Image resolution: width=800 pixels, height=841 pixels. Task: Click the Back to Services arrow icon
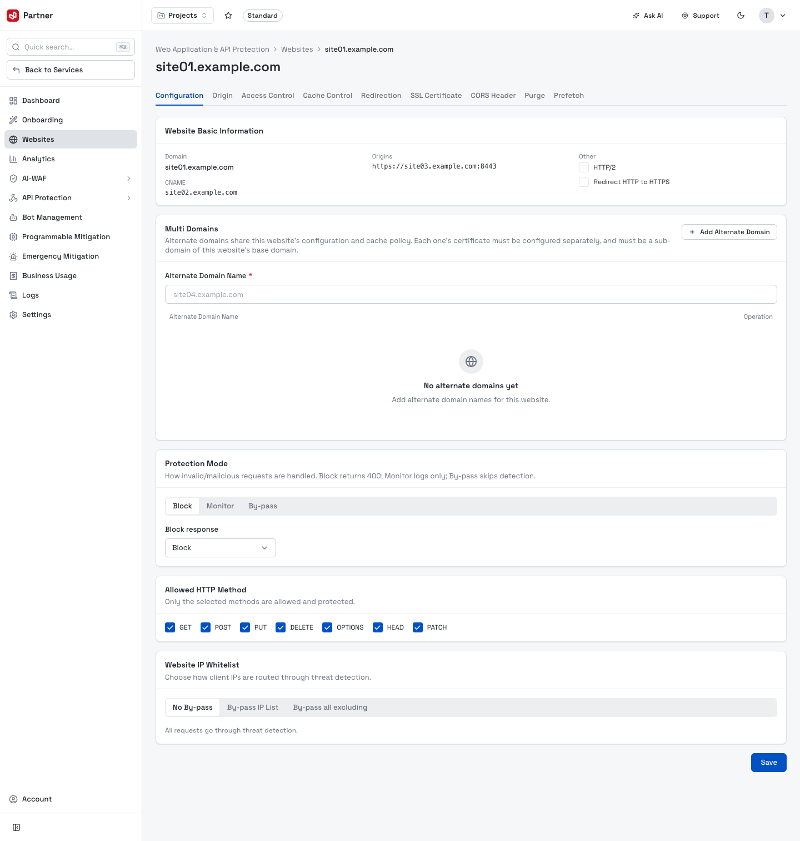[x=16, y=70]
